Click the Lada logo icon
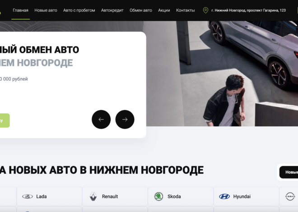Screen dimensions: 298x212 28,196
